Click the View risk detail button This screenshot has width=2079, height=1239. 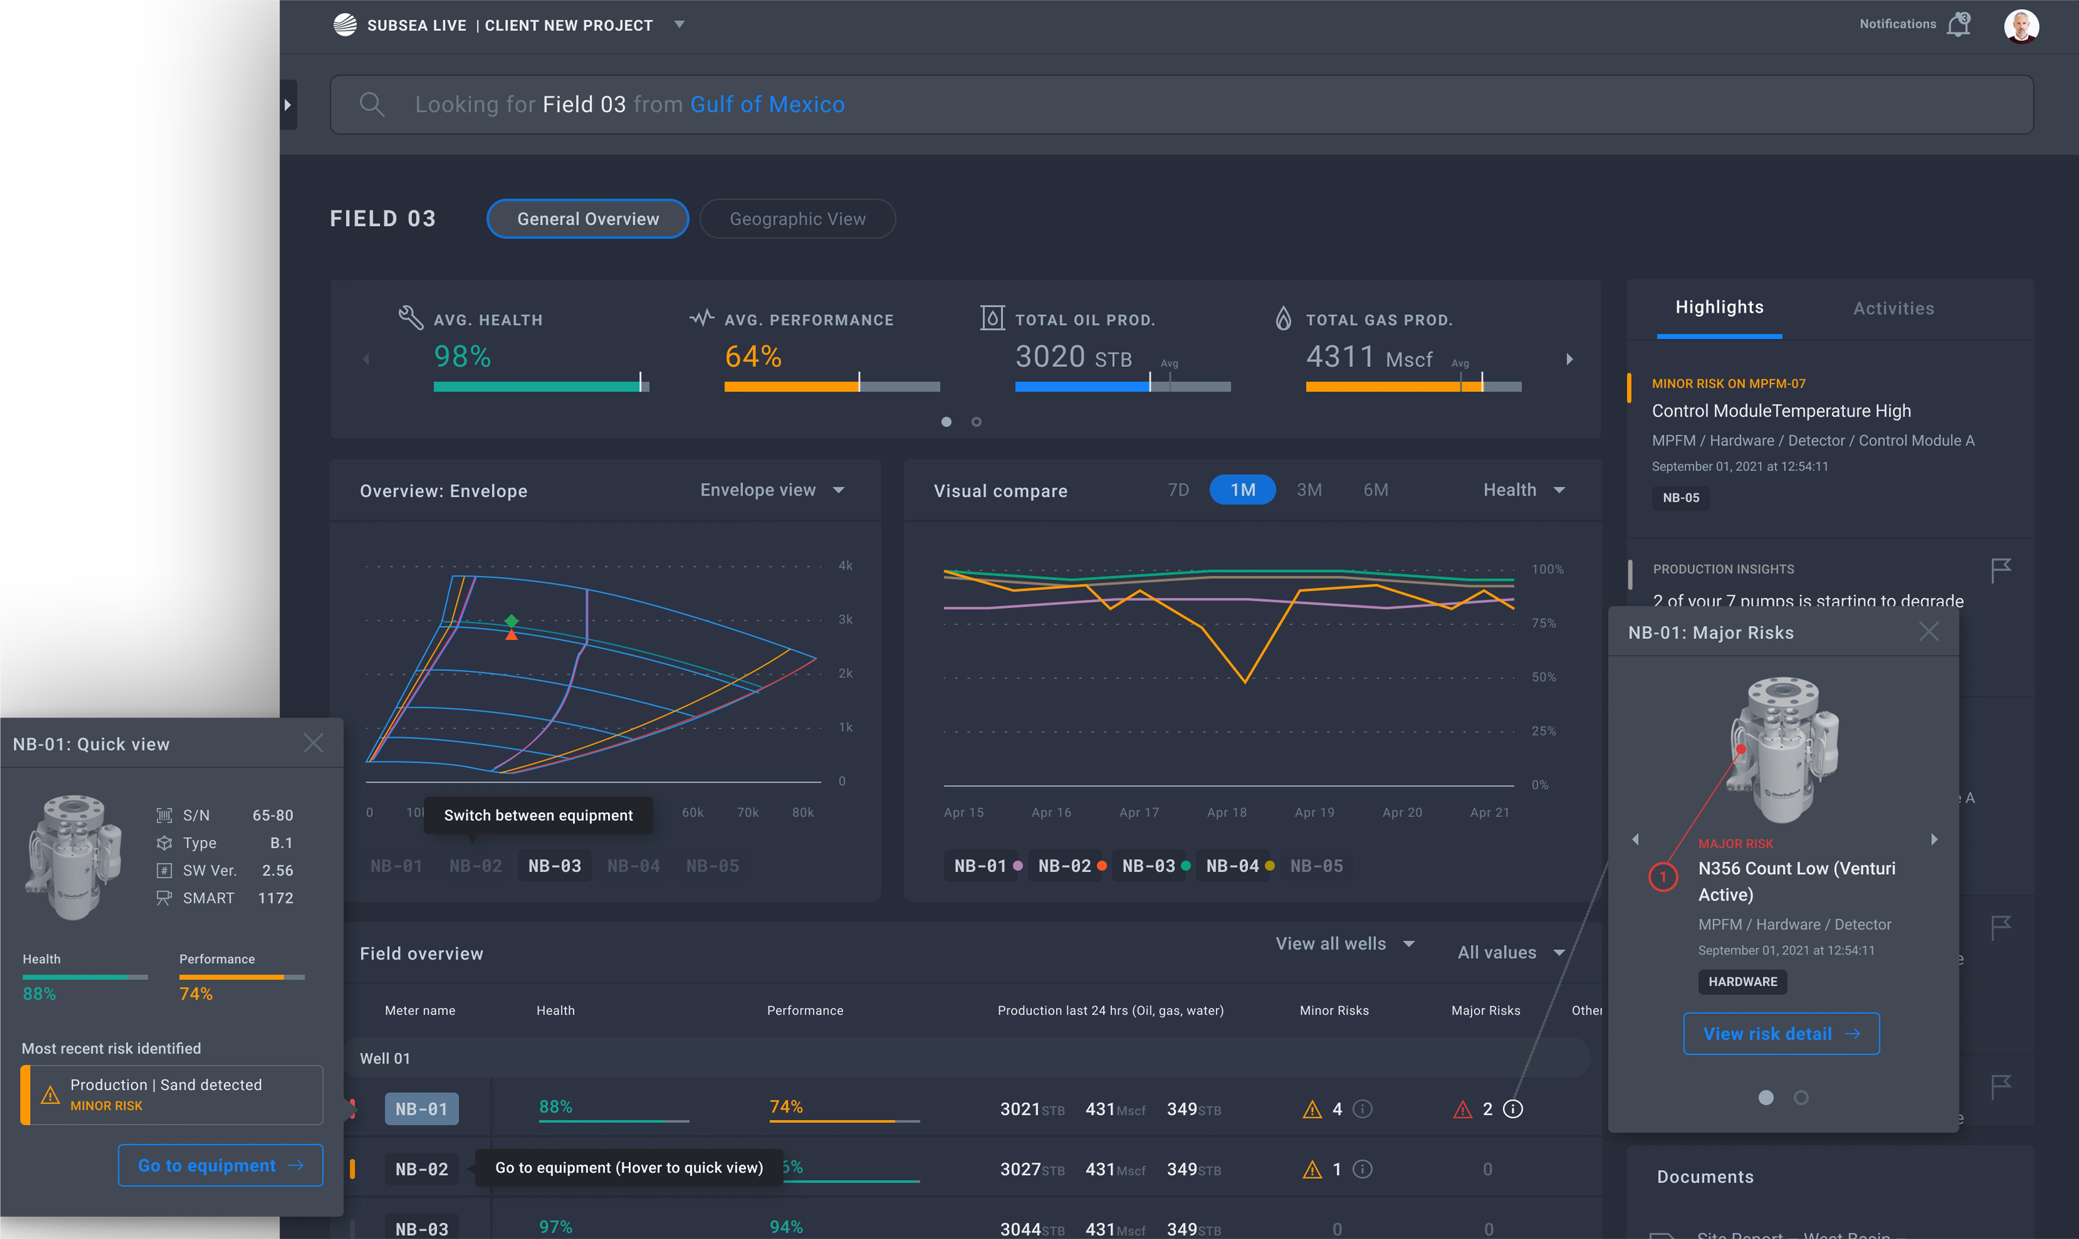coord(1781,1034)
